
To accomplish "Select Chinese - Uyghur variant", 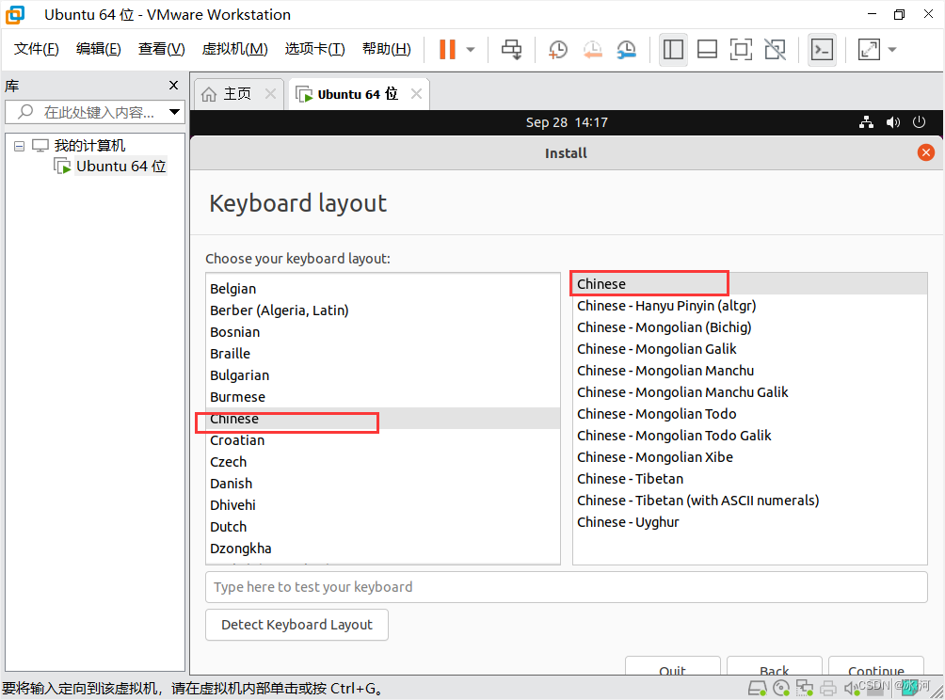I will pyautogui.click(x=750, y=522).
